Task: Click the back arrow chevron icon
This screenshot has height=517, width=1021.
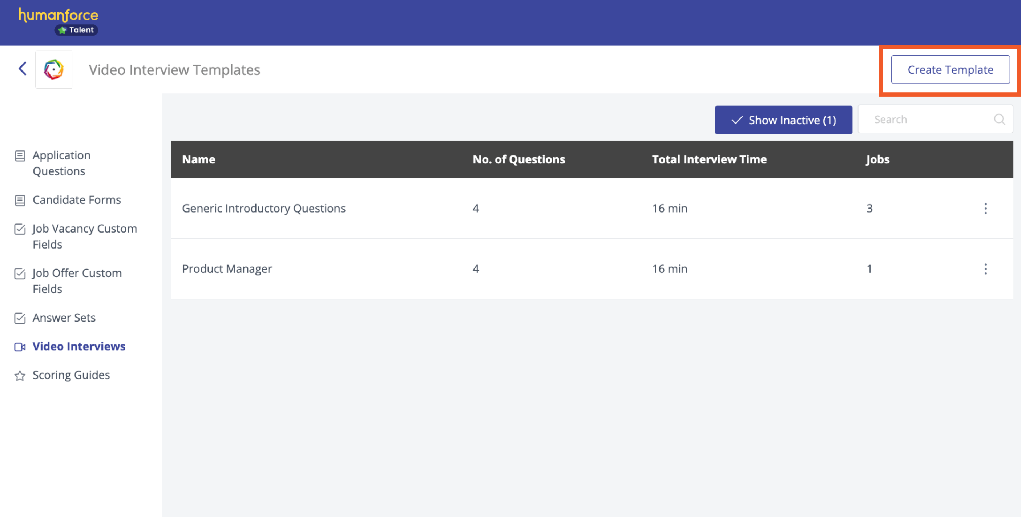Action: click(23, 69)
